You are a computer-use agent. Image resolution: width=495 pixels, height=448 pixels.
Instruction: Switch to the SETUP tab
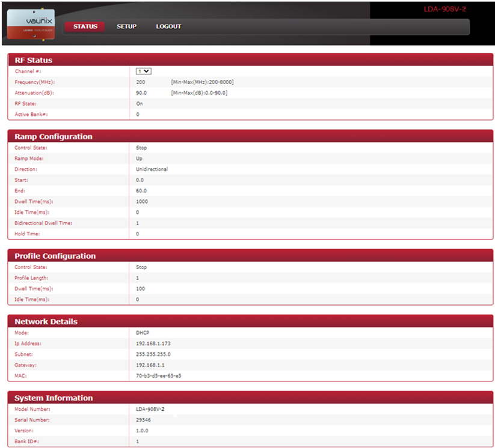pos(126,26)
